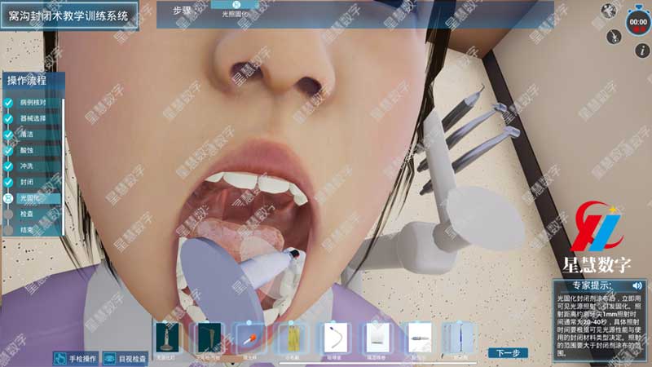The width and height of the screenshot is (652, 367).
Task: Select the light-curing lamp tool thumbnail
Action: click(166, 338)
